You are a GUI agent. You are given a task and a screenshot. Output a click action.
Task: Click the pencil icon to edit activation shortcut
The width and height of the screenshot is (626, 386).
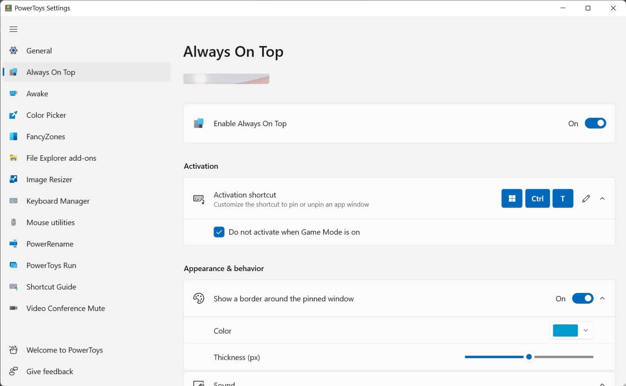[x=586, y=198]
